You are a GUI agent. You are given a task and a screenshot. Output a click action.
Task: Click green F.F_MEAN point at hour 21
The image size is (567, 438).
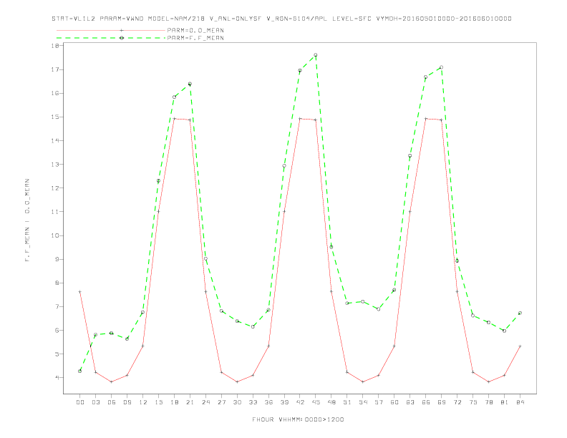click(190, 84)
